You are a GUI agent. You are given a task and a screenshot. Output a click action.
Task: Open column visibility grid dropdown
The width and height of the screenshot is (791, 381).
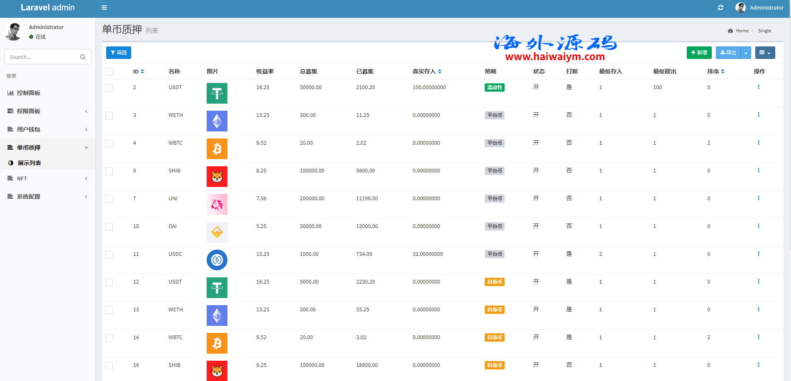[764, 53]
